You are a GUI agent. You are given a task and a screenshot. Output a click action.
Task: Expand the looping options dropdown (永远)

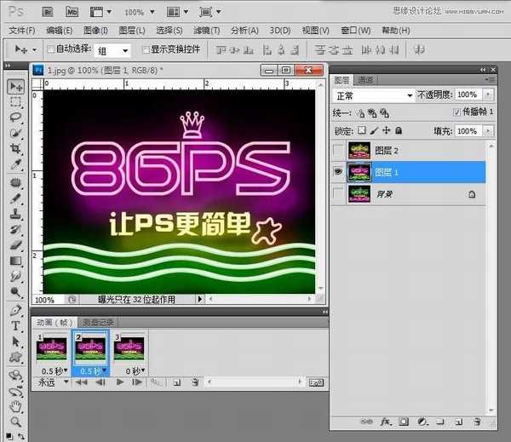(x=49, y=383)
